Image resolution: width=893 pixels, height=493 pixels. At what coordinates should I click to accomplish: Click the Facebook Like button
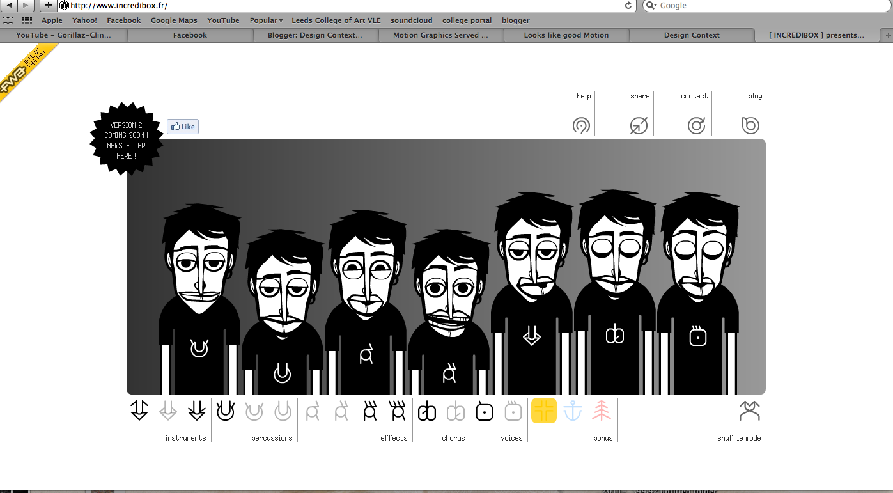tap(183, 127)
